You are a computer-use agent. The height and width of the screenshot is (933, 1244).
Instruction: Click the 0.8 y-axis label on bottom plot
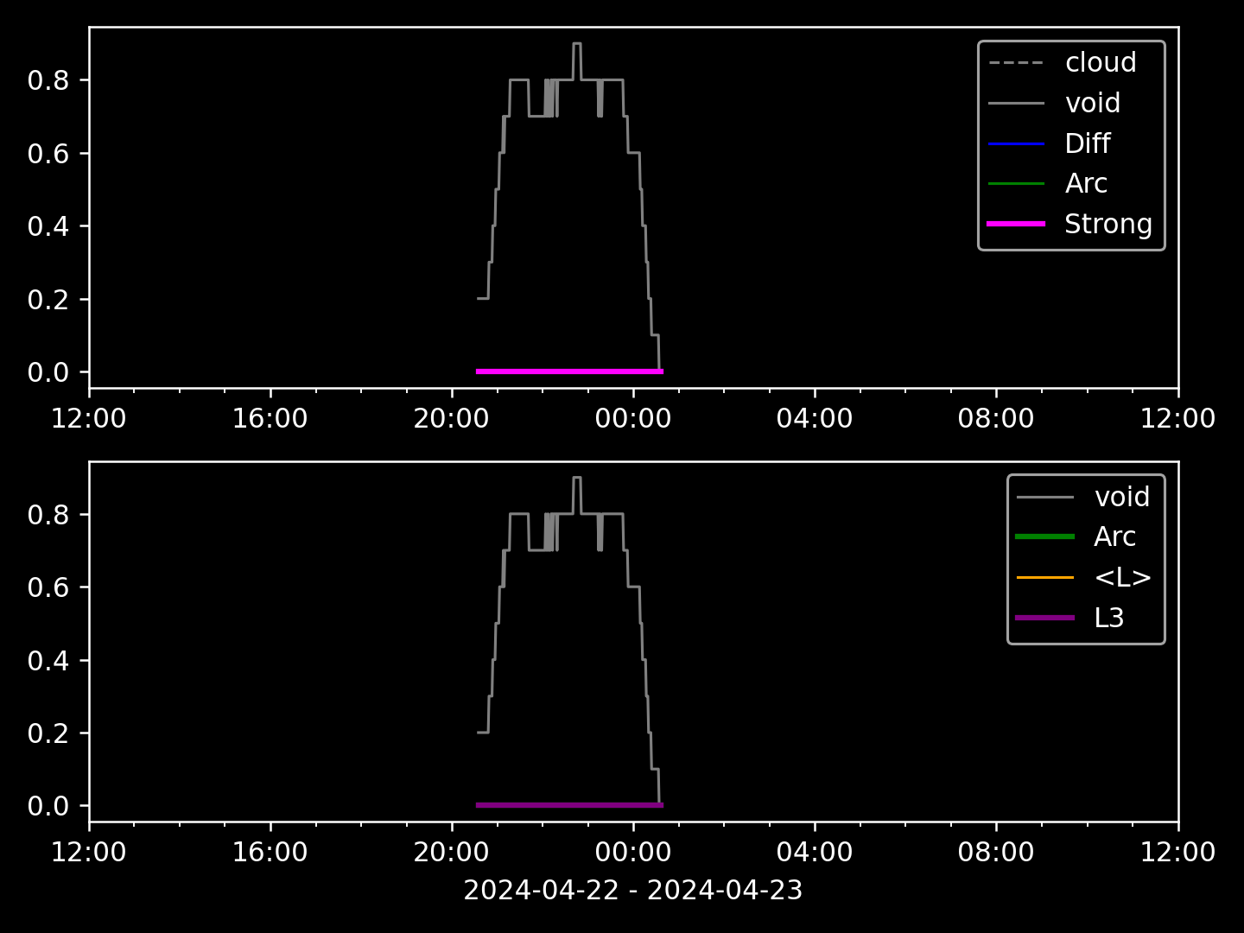click(48, 515)
